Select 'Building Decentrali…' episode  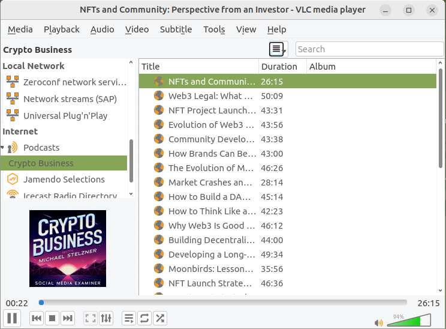(x=288, y=240)
